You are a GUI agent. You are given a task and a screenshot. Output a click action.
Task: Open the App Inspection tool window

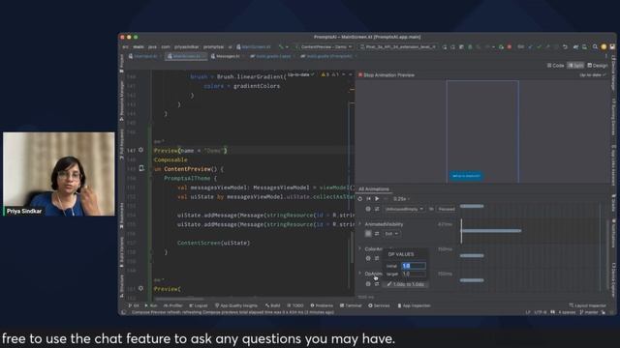pyautogui.click(x=414, y=305)
